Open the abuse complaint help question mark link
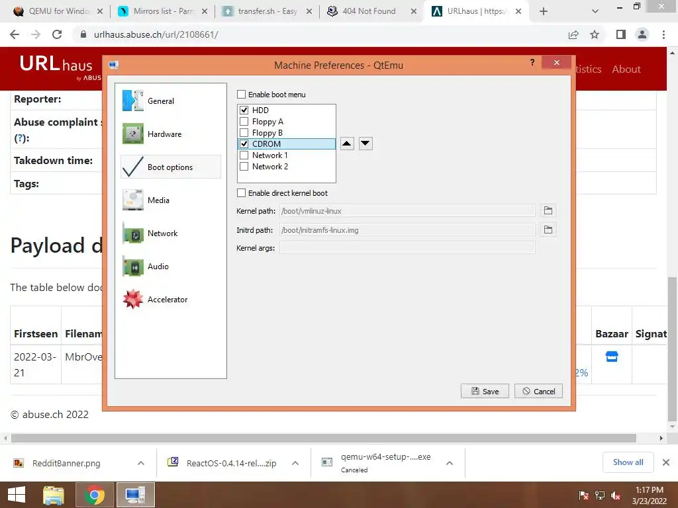Screen dimensions: 678x508 pyautogui.click(x=21, y=138)
